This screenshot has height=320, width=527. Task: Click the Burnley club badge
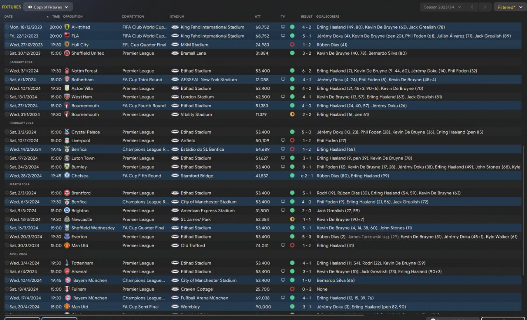click(x=67, y=167)
